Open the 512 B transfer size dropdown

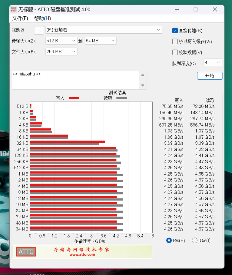(61, 41)
